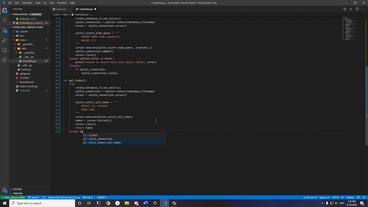Click the code minimap preview
This screenshot has height=207, width=368.
point(353,28)
